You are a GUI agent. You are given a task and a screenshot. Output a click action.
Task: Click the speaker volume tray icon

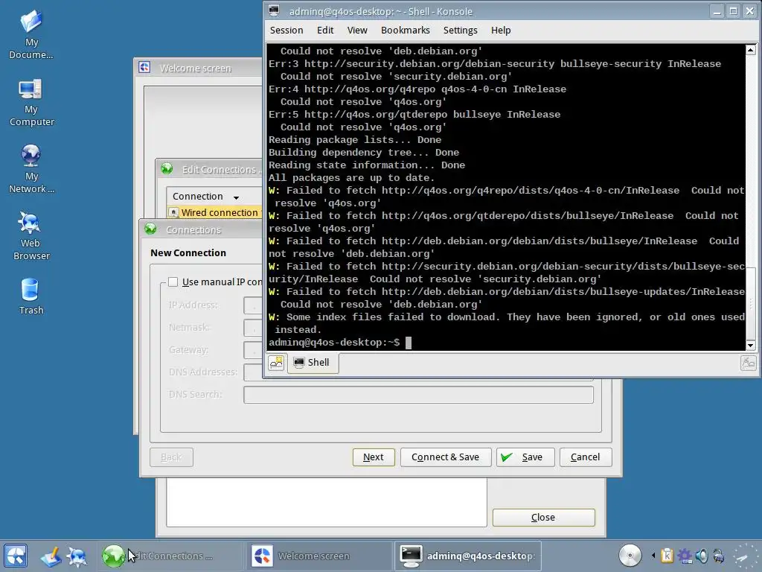pos(701,556)
